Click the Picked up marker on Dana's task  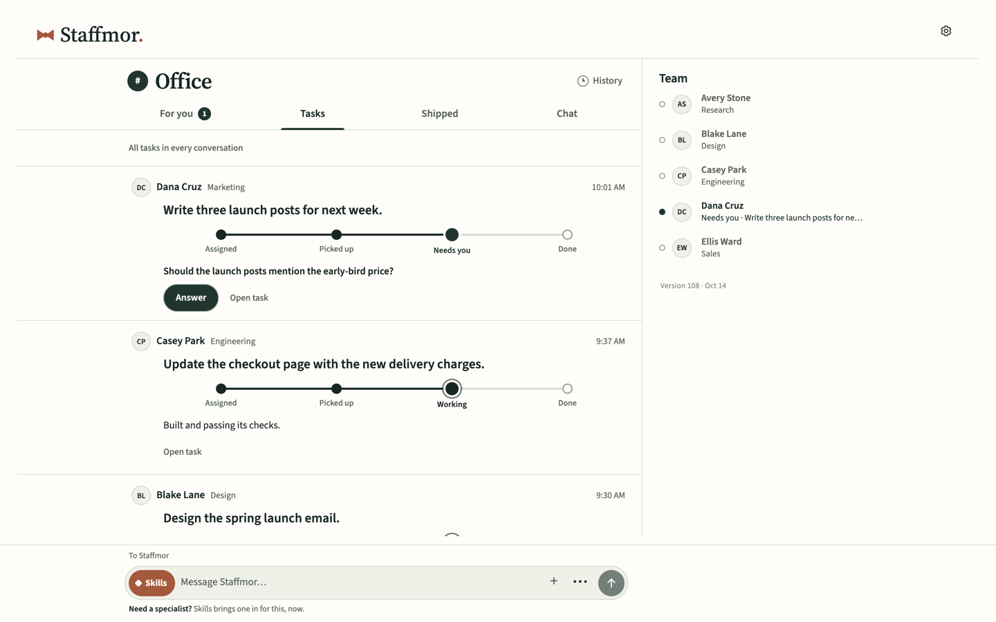pos(336,235)
